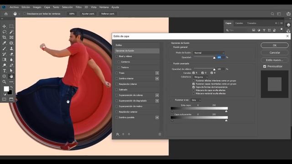
Task: Open the Cobertura Ninguna dropdown
Action: pos(201,77)
